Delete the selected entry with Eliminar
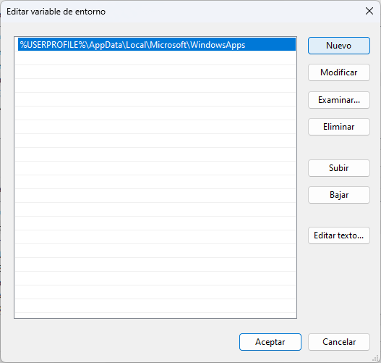This screenshot has width=381, height=363. 339,127
